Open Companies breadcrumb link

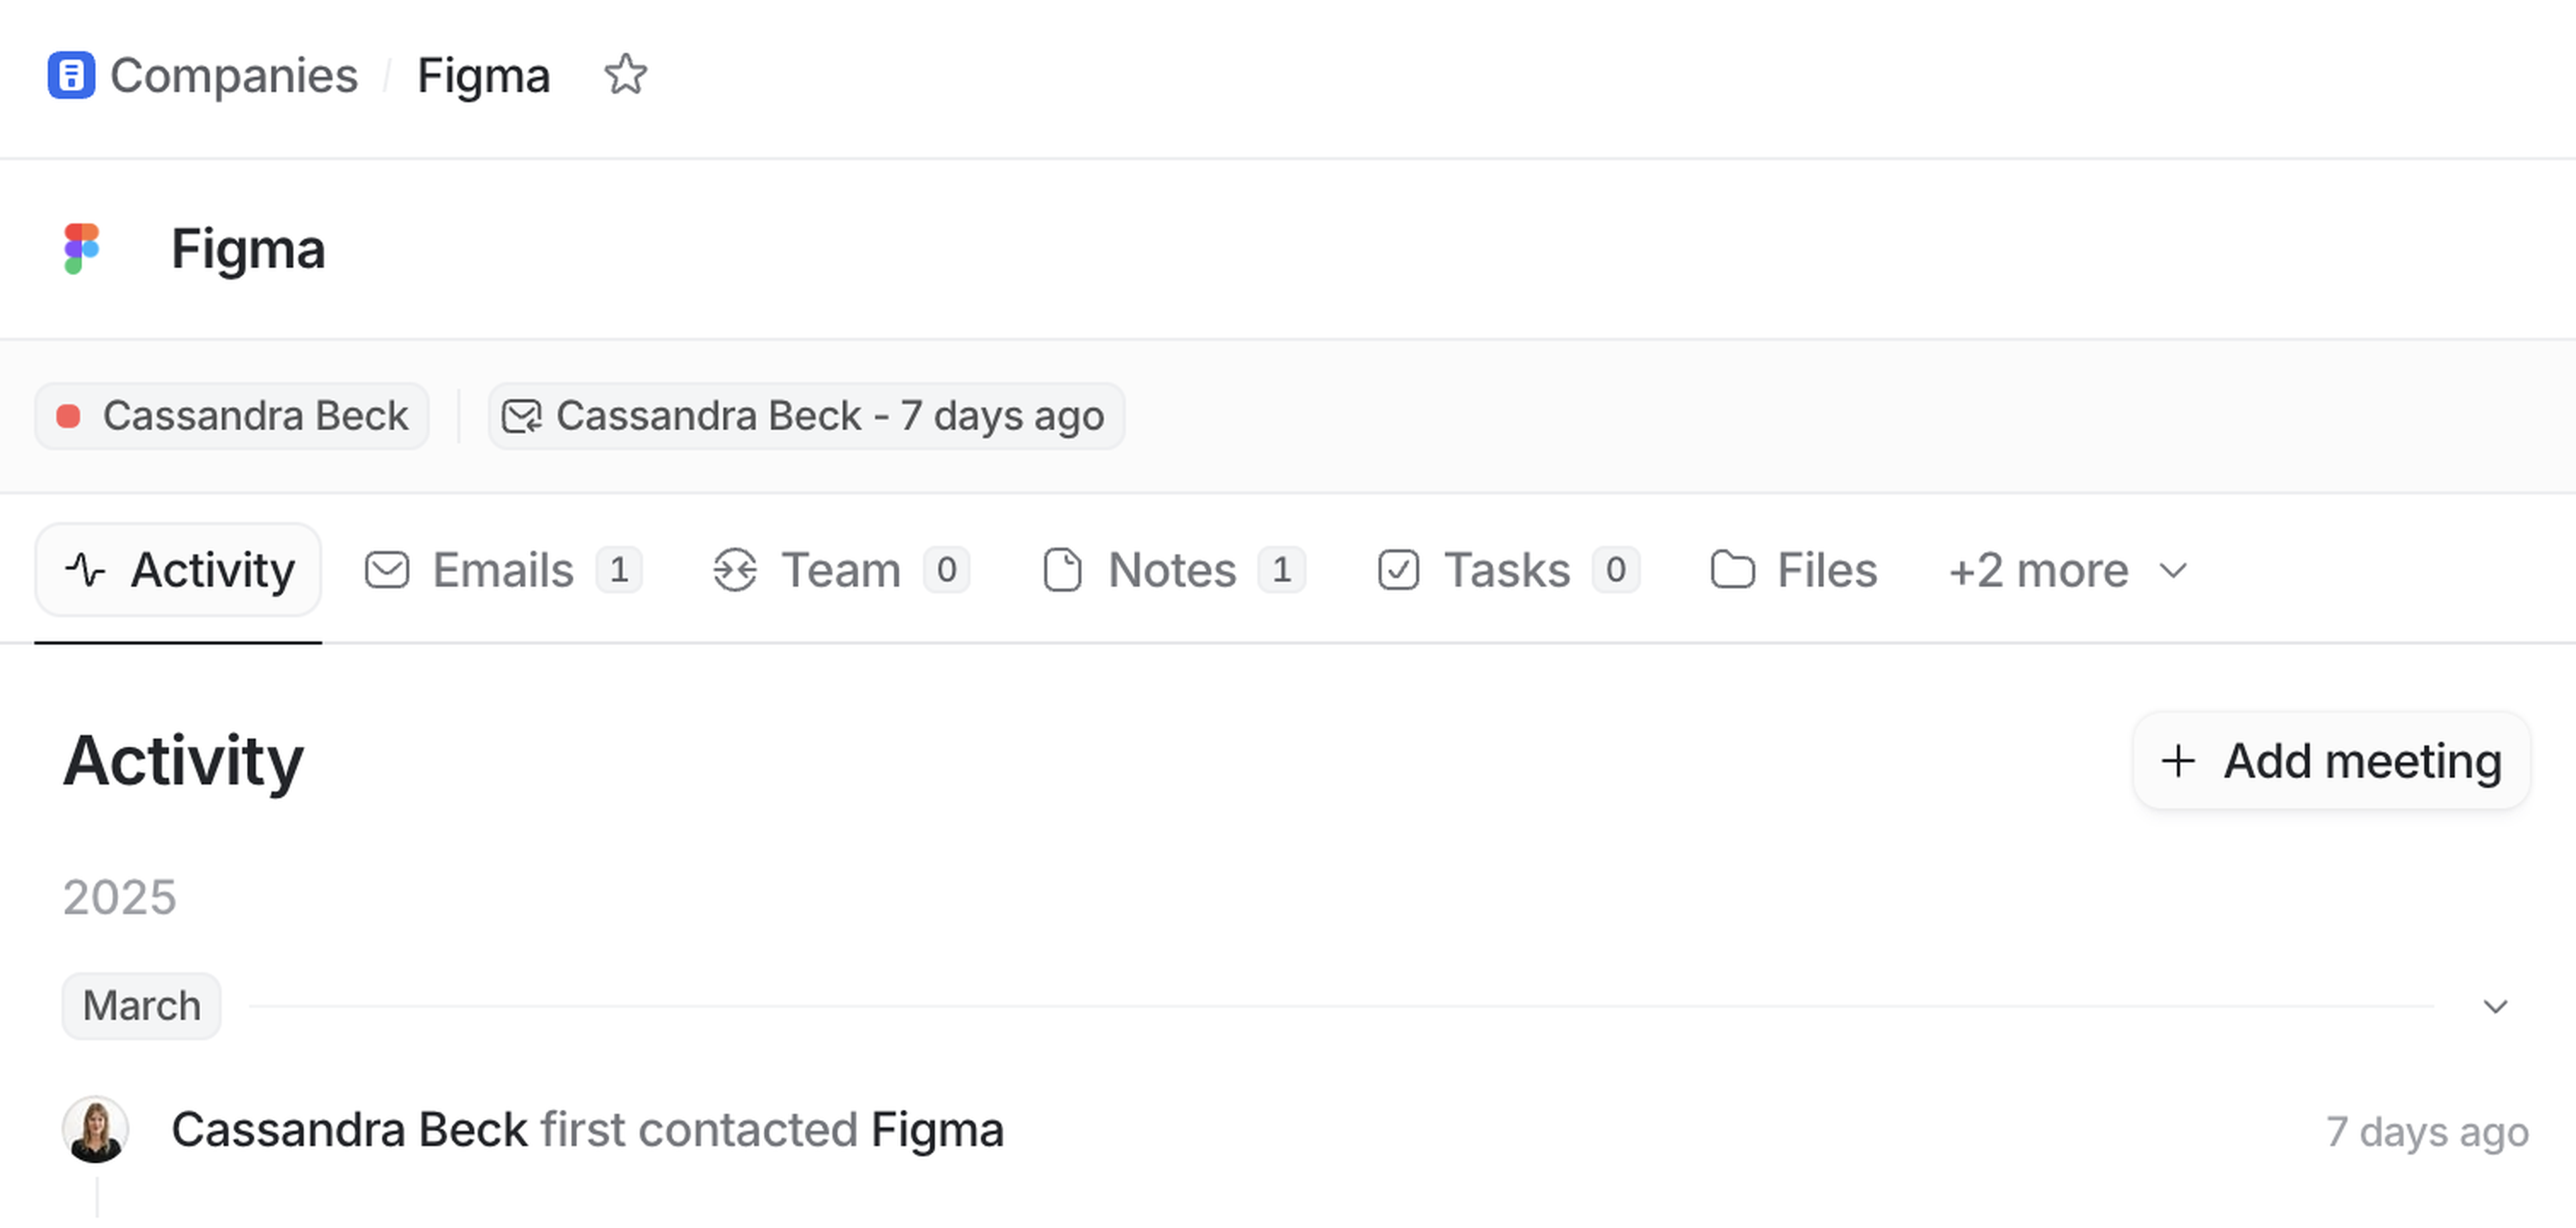pyautogui.click(x=234, y=76)
